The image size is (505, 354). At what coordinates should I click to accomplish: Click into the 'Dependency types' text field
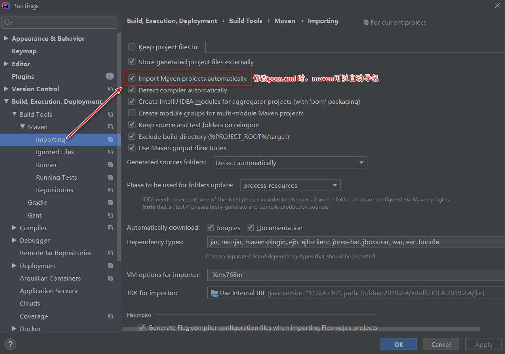click(x=356, y=242)
